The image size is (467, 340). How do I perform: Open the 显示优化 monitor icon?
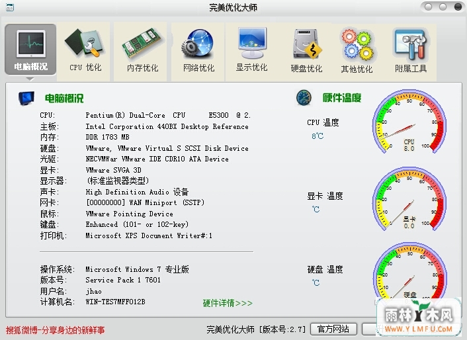pyautogui.click(x=252, y=43)
